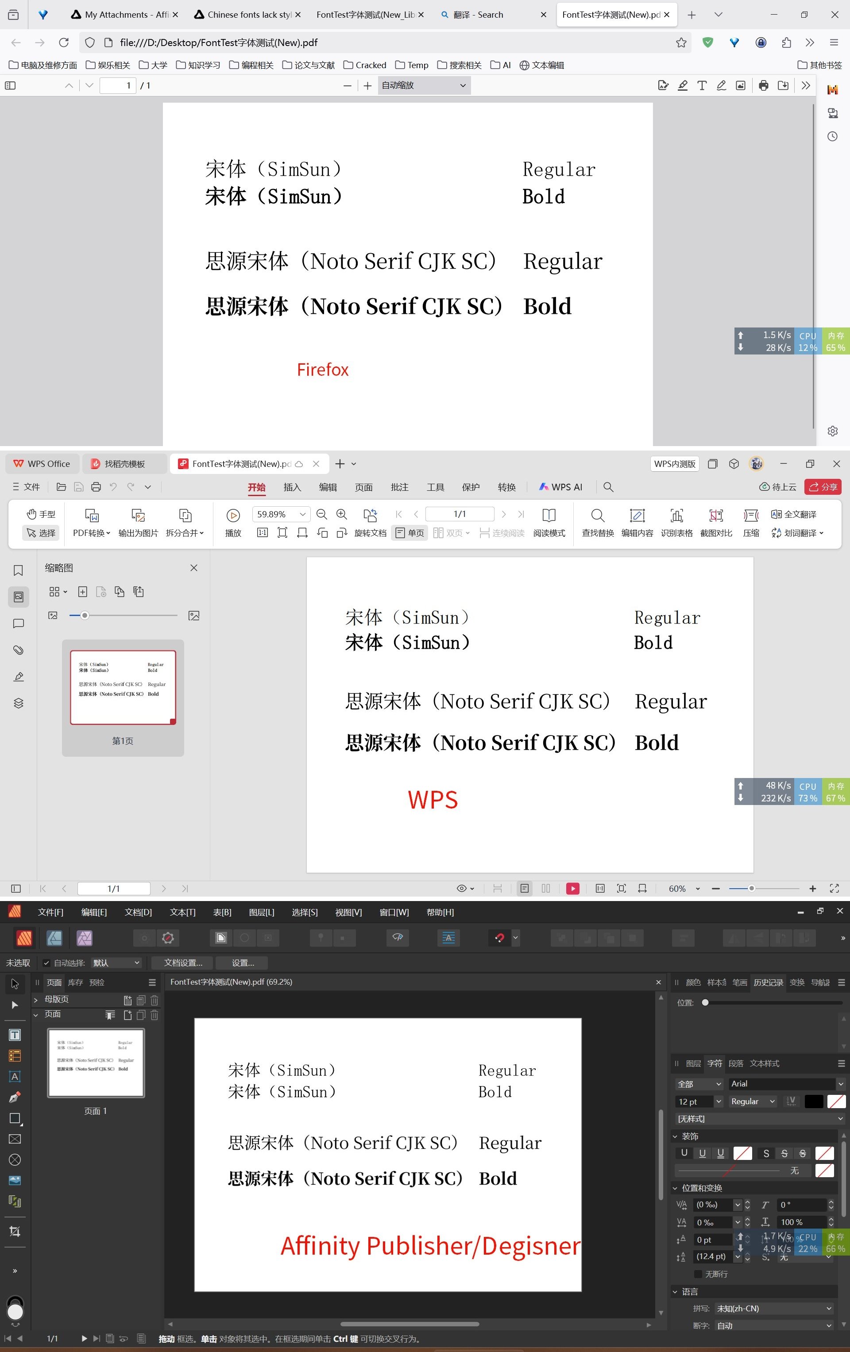
Task: Open Regular font style dropdown
Action: point(753,1102)
